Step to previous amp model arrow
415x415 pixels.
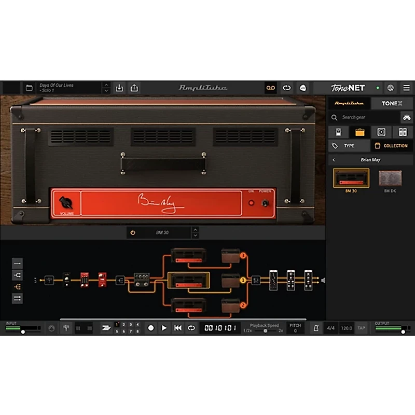[x=196, y=230]
